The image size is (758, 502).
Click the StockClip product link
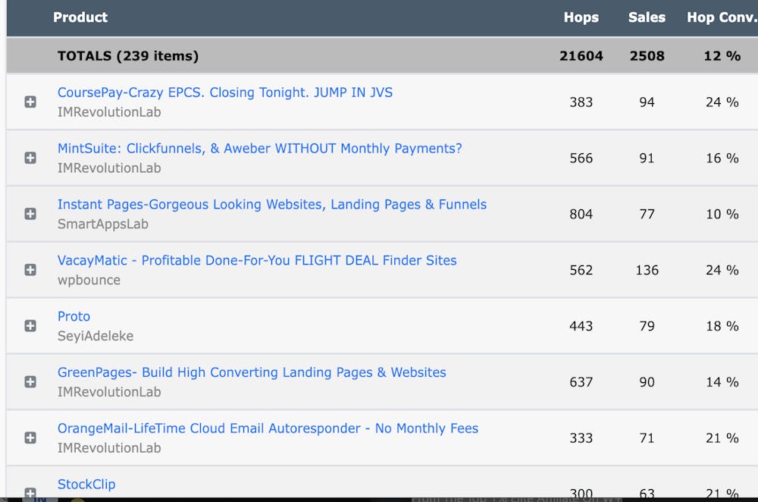tap(86, 485)
